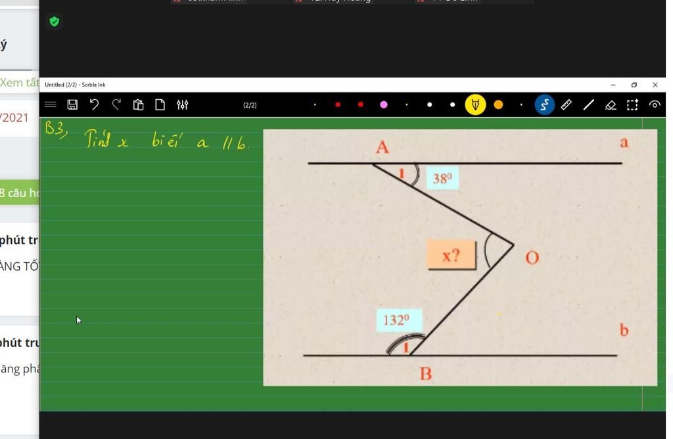
Task: Select the second red pen
Action: click(361, 104)
